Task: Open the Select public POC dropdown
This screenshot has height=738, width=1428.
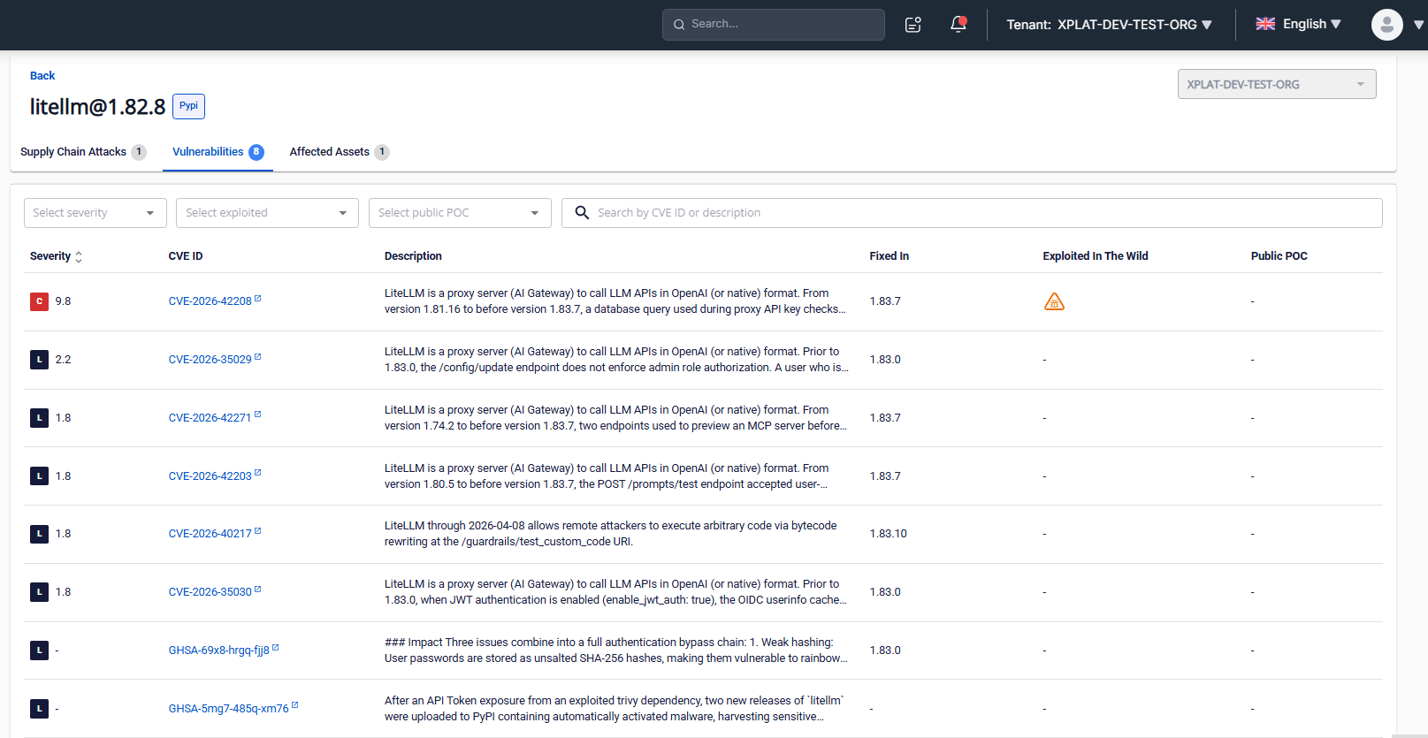Action: 460,213
